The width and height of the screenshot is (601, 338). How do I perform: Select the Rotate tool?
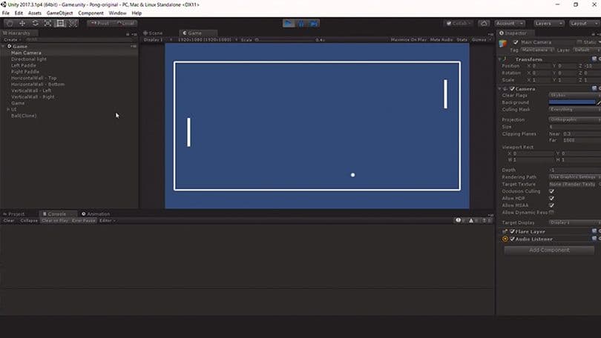coord(35,23)
